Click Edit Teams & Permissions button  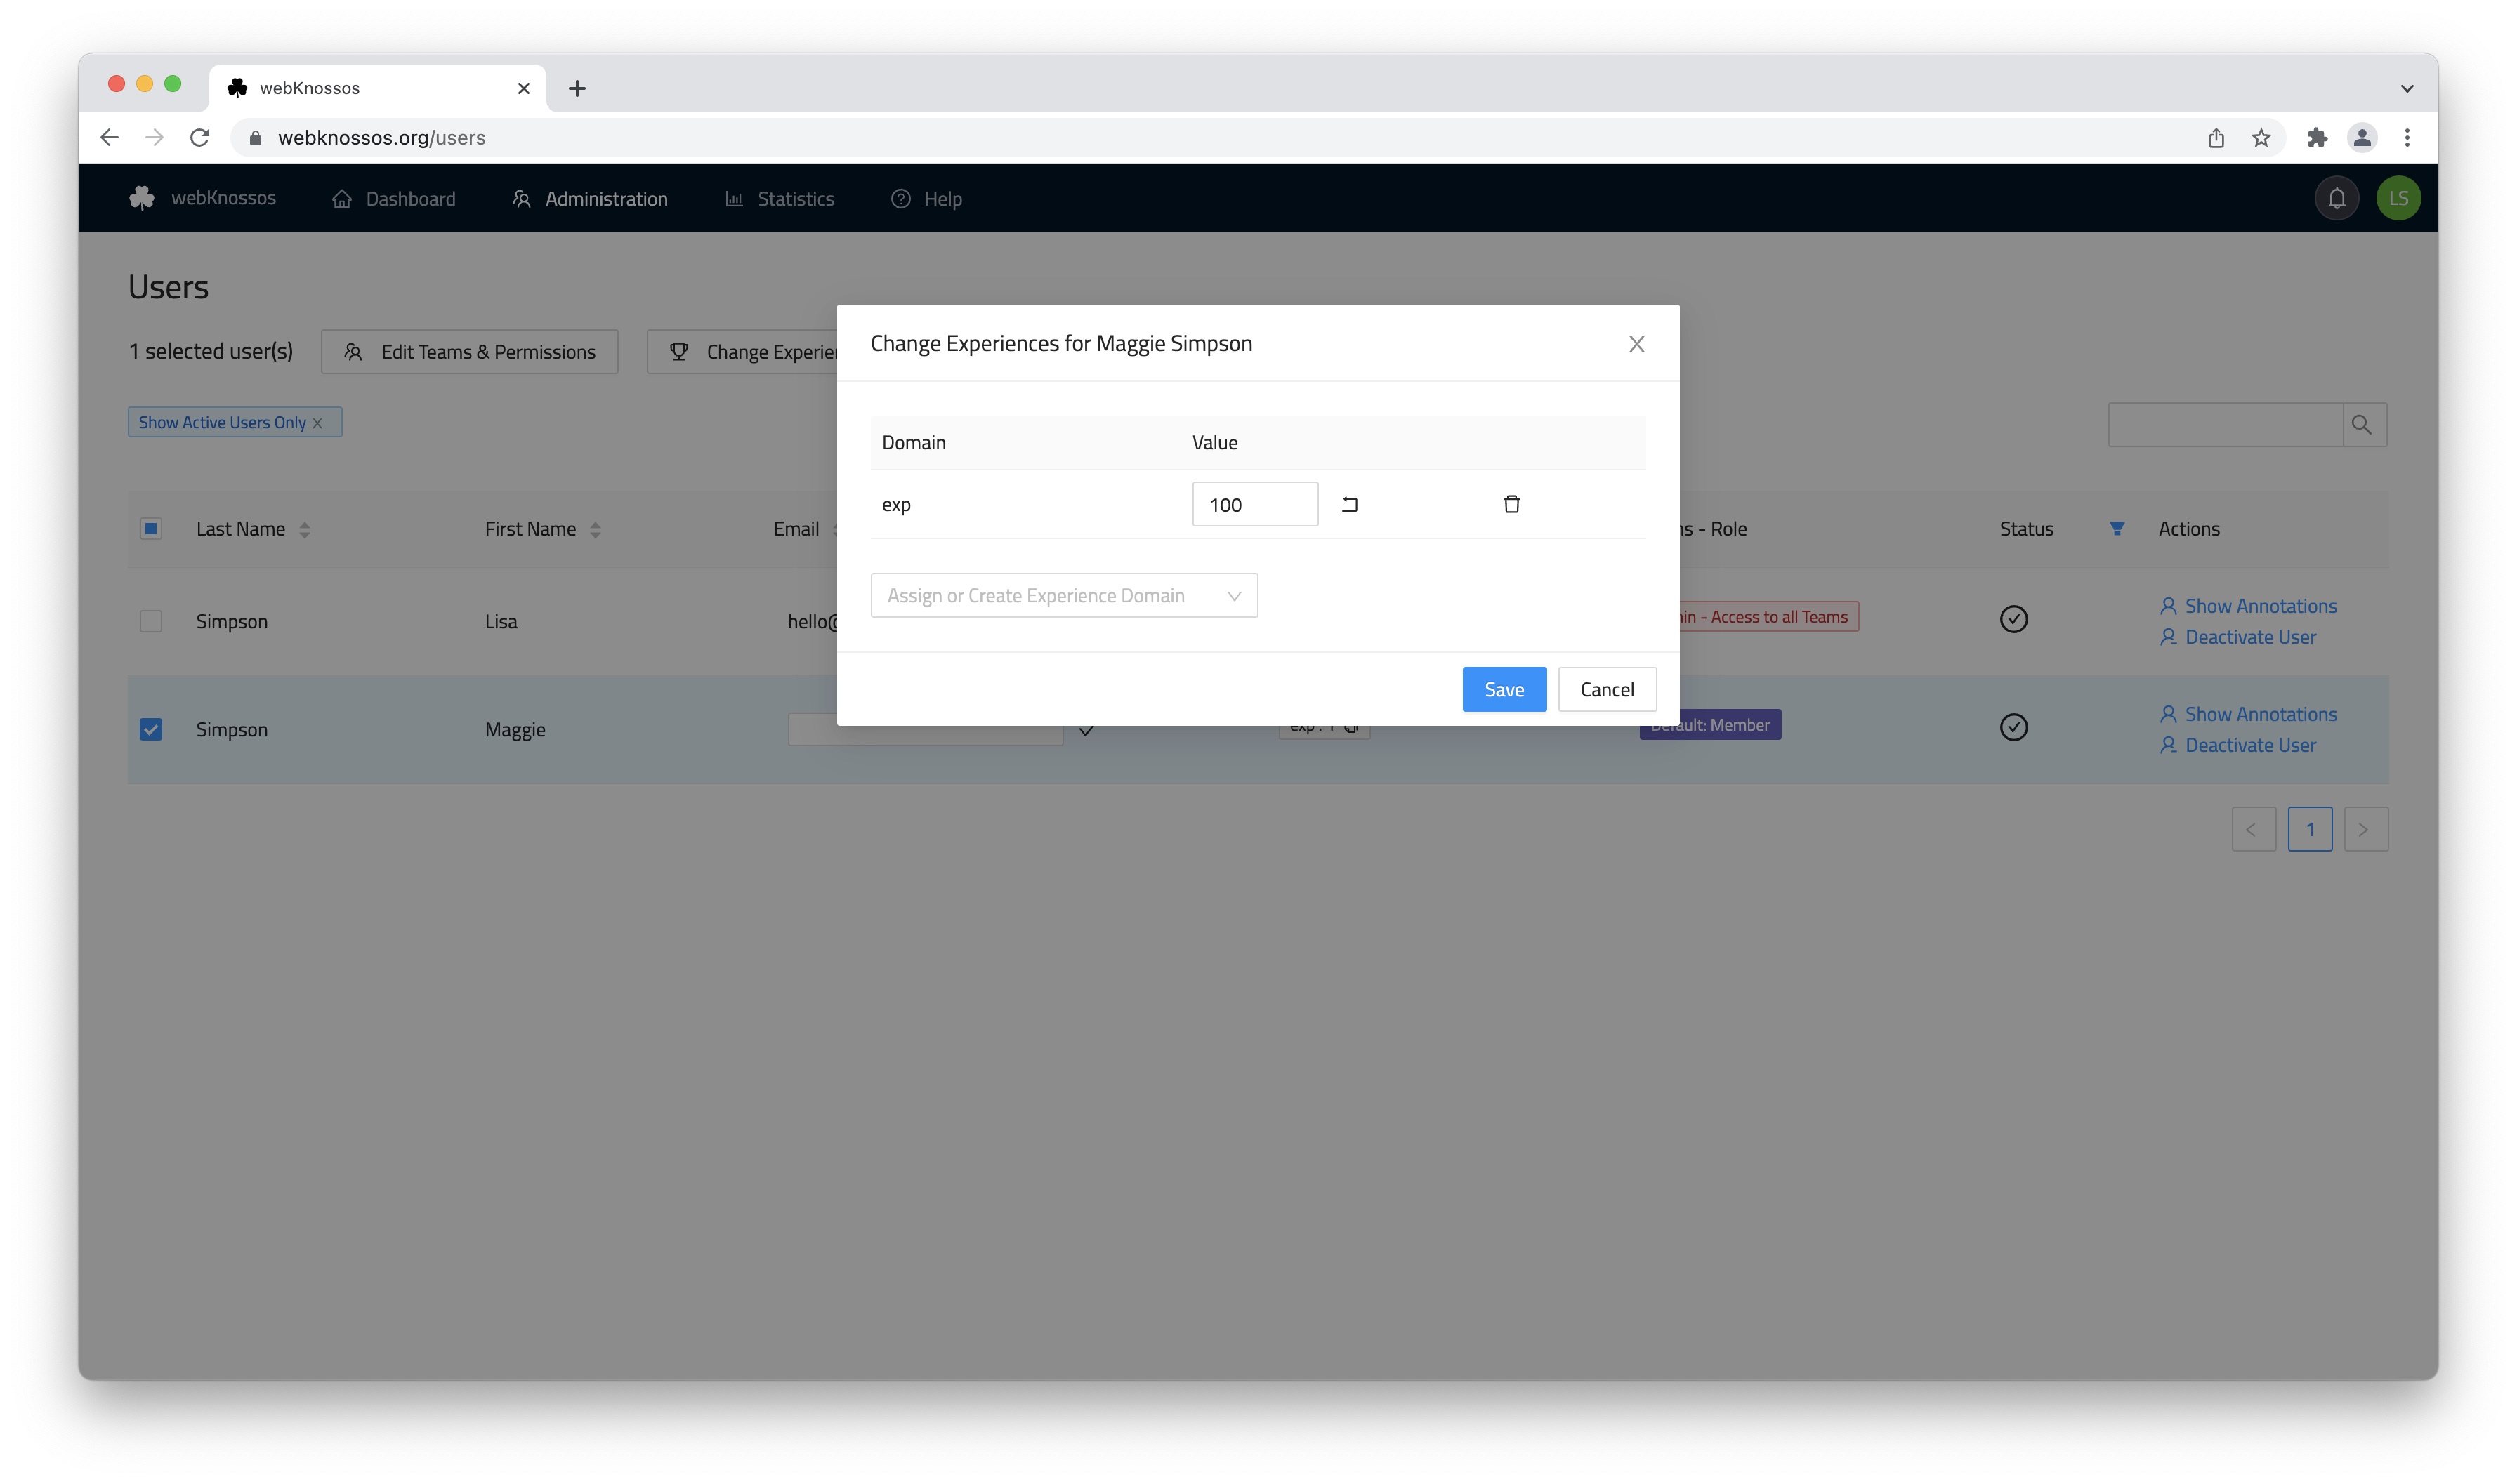[x=469, y=352]
